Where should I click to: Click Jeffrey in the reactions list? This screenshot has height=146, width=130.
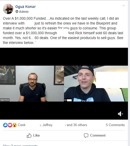(47, 125)
